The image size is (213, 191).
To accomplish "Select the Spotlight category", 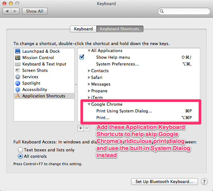I will [x=44, y=83].
